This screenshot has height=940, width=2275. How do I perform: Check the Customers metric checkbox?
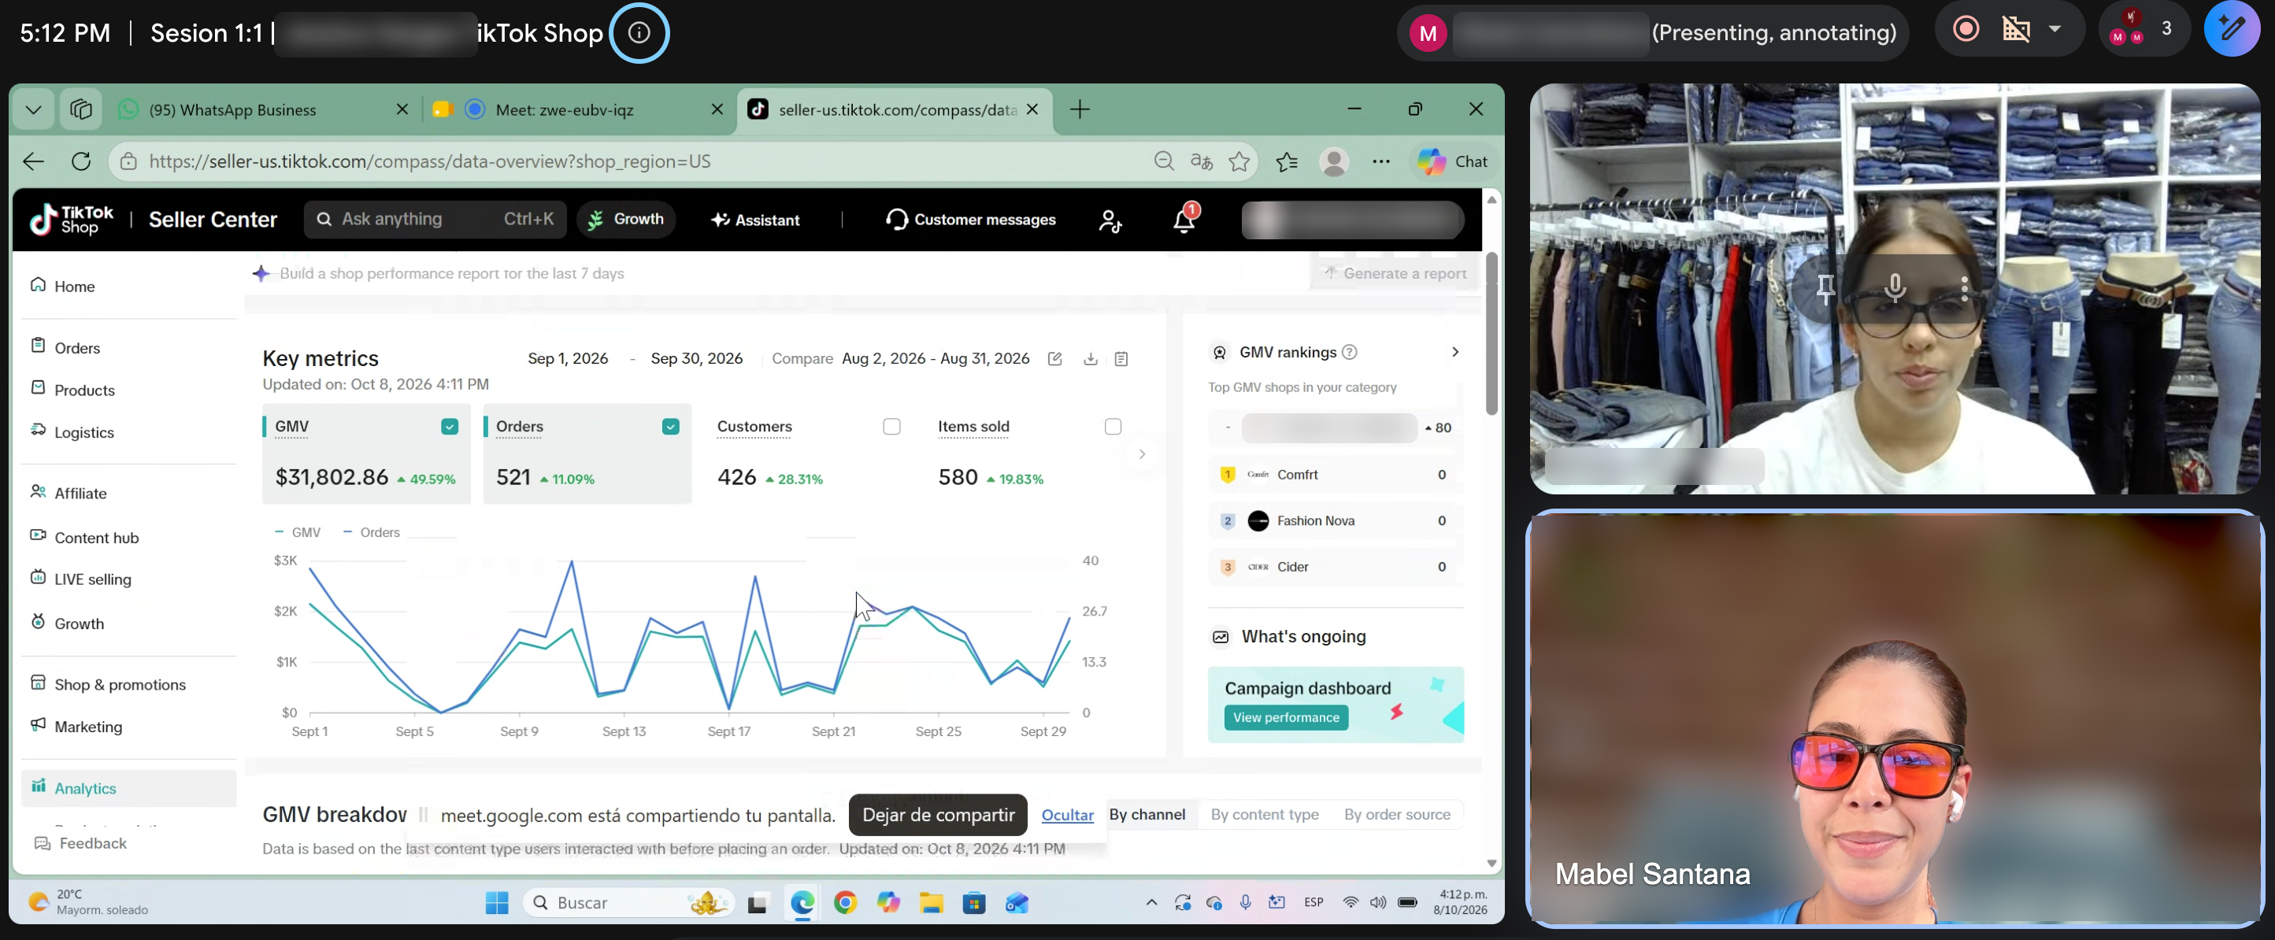(892, 427)
